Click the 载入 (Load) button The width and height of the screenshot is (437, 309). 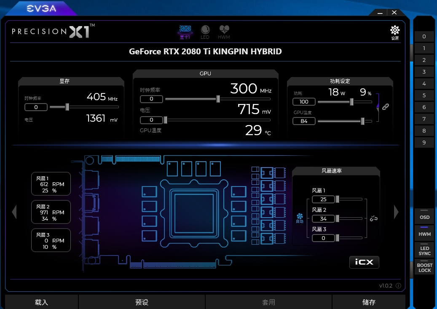(x=42, y=302)
